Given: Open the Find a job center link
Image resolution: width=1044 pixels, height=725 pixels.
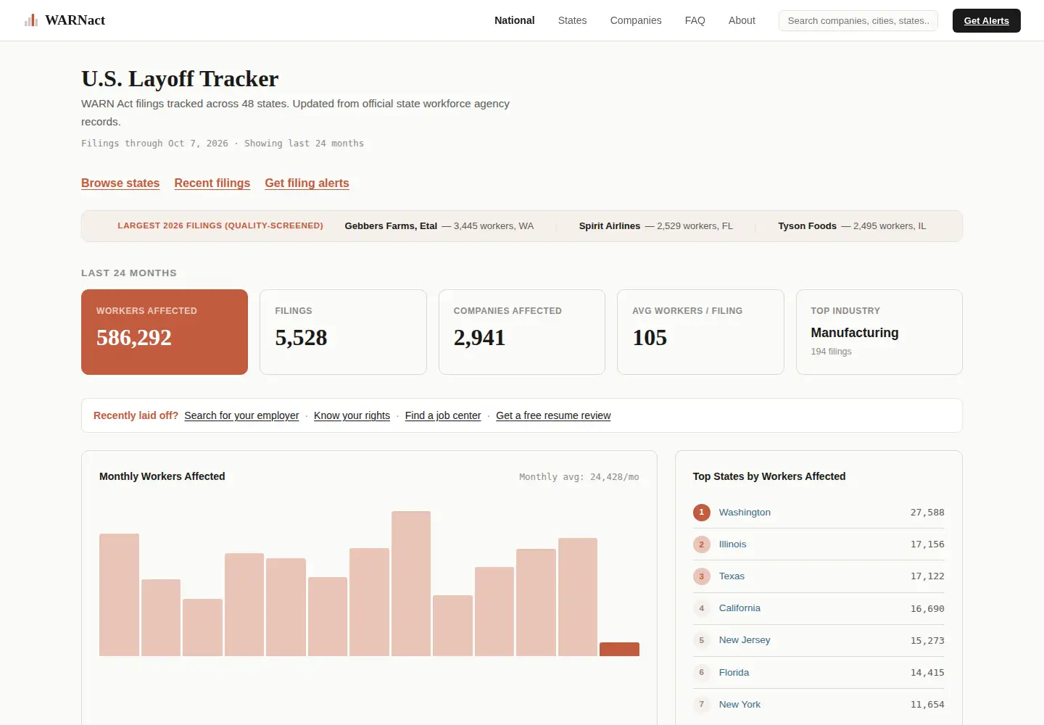Looking at the screenshot, I should pyautogui.click(x=443, y=415).
